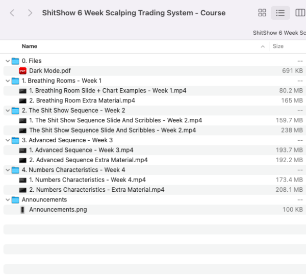Select 2. Numbers Characteristics - Extra Material.mp4
This screenshot has width=306, height=279.
coord(96,190)
